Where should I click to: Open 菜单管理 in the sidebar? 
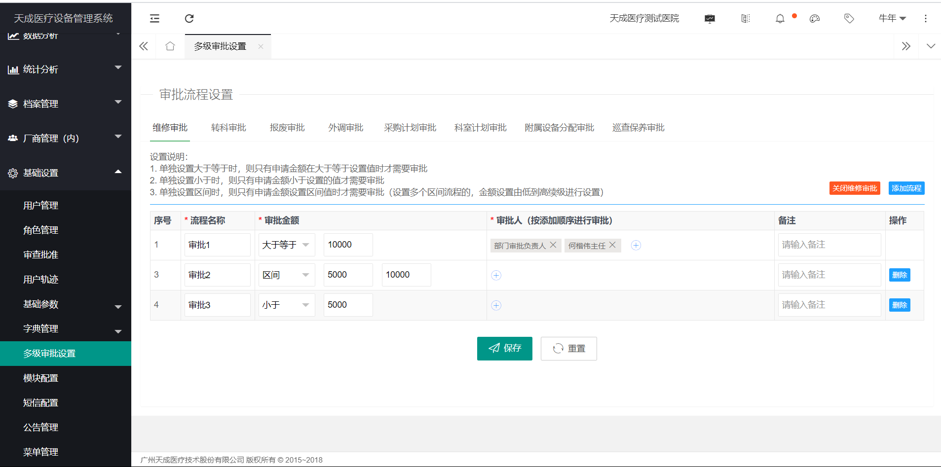(66, 452)
